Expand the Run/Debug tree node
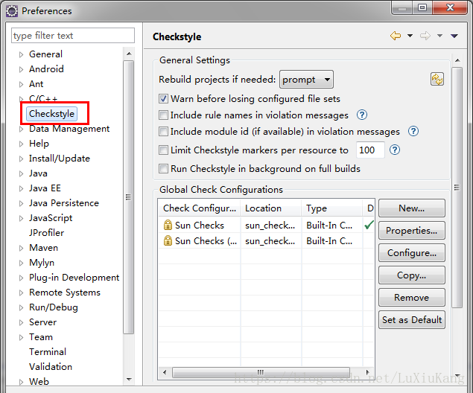 [21, 307]
